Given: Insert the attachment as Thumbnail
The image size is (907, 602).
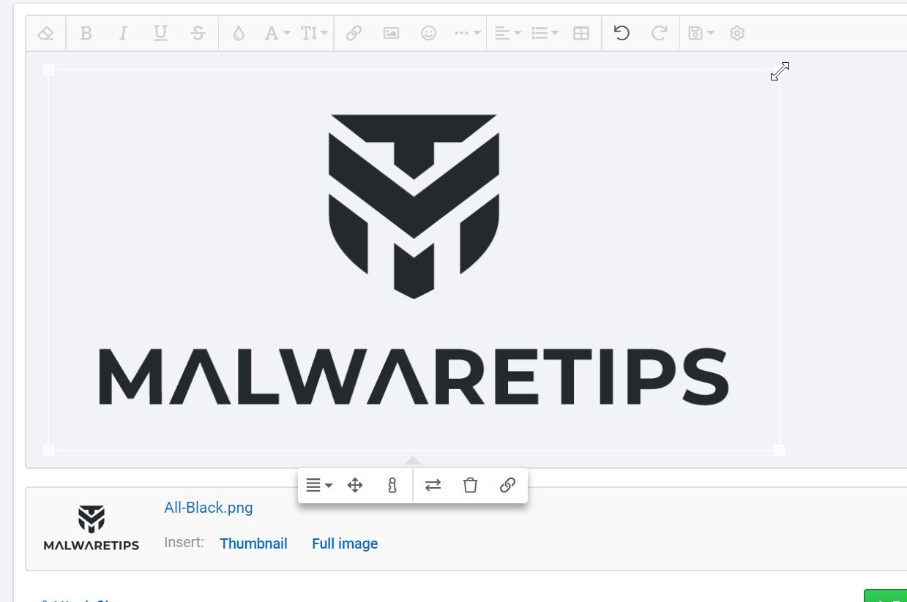Looking at the screenshot, I should pos(253,543).
